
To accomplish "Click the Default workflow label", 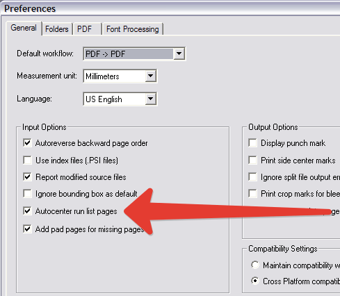I will (x=45, y=54).
